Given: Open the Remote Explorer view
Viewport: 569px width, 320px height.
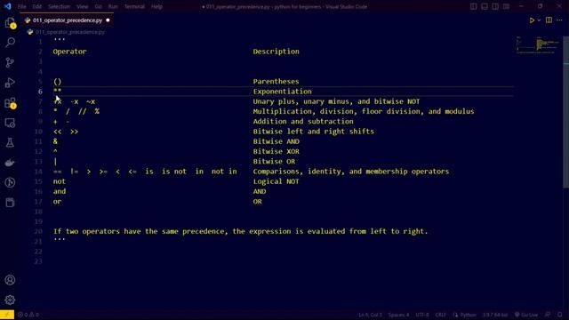Looking at the screenshot, I should pos(10,123).
